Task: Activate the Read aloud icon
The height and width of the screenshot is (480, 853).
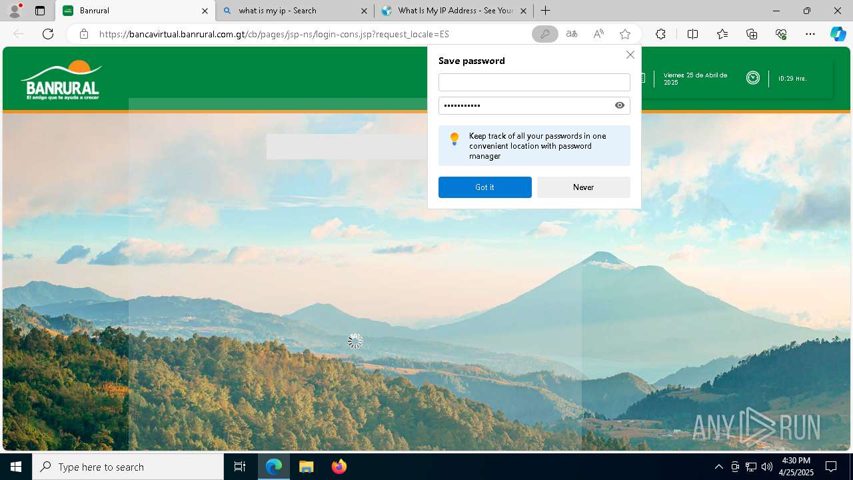Action: coord(598,34)
